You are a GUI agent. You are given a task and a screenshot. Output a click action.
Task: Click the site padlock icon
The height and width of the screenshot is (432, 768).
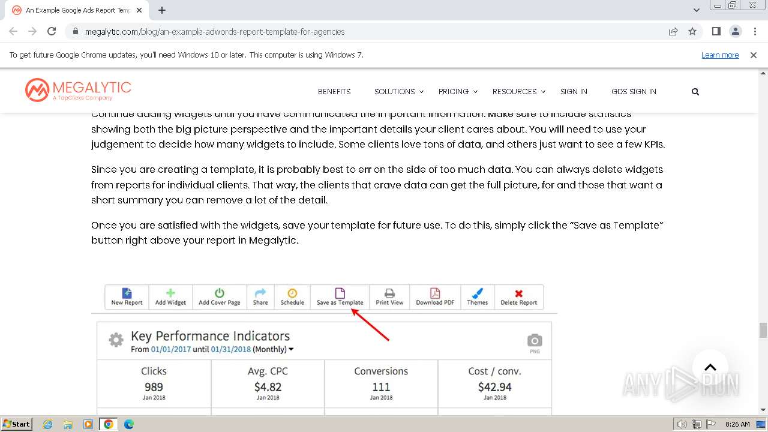coord(75,31)
